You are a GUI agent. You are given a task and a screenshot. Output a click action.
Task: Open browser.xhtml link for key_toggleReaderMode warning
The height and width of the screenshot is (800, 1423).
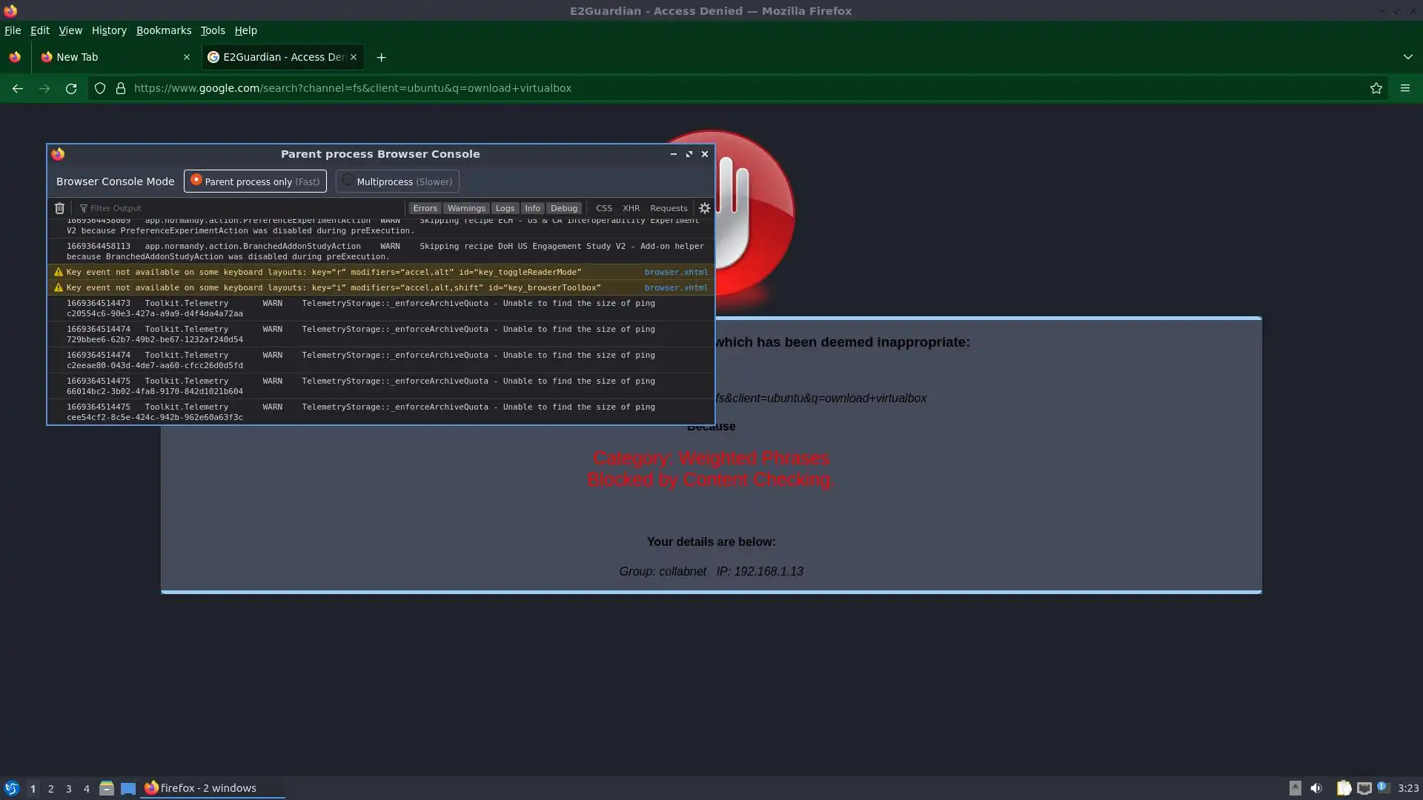675,272
